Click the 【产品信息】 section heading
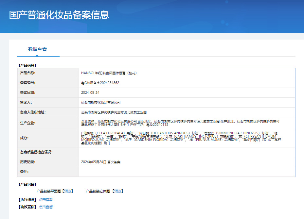This screenshot has height=219, width=304. (27, 65)
